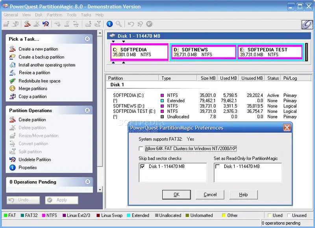Viewport: 315px width, 228px height.
Task: Select D: SOFTNEWS partition in disk map
Action: coord(204,52)
